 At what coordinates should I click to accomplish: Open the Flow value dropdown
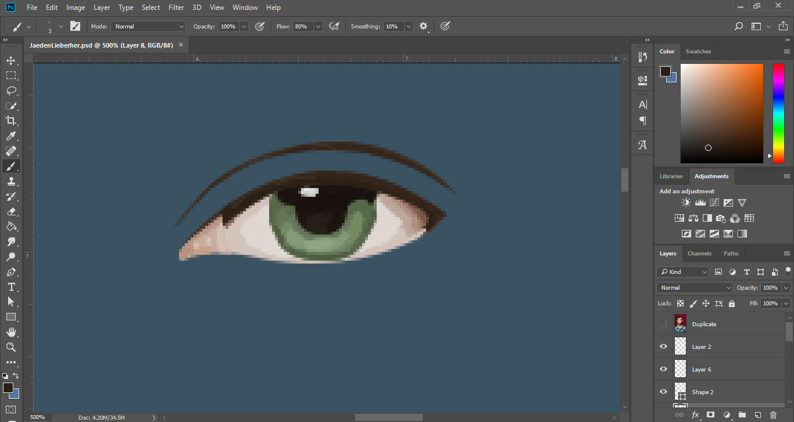pos(318,26)
